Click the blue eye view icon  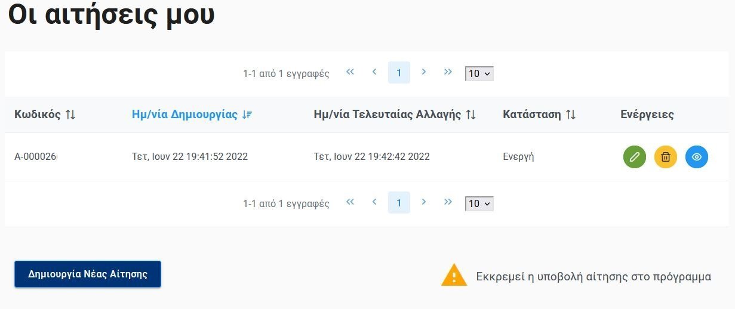pyautogui.click(x=697, y=157)
